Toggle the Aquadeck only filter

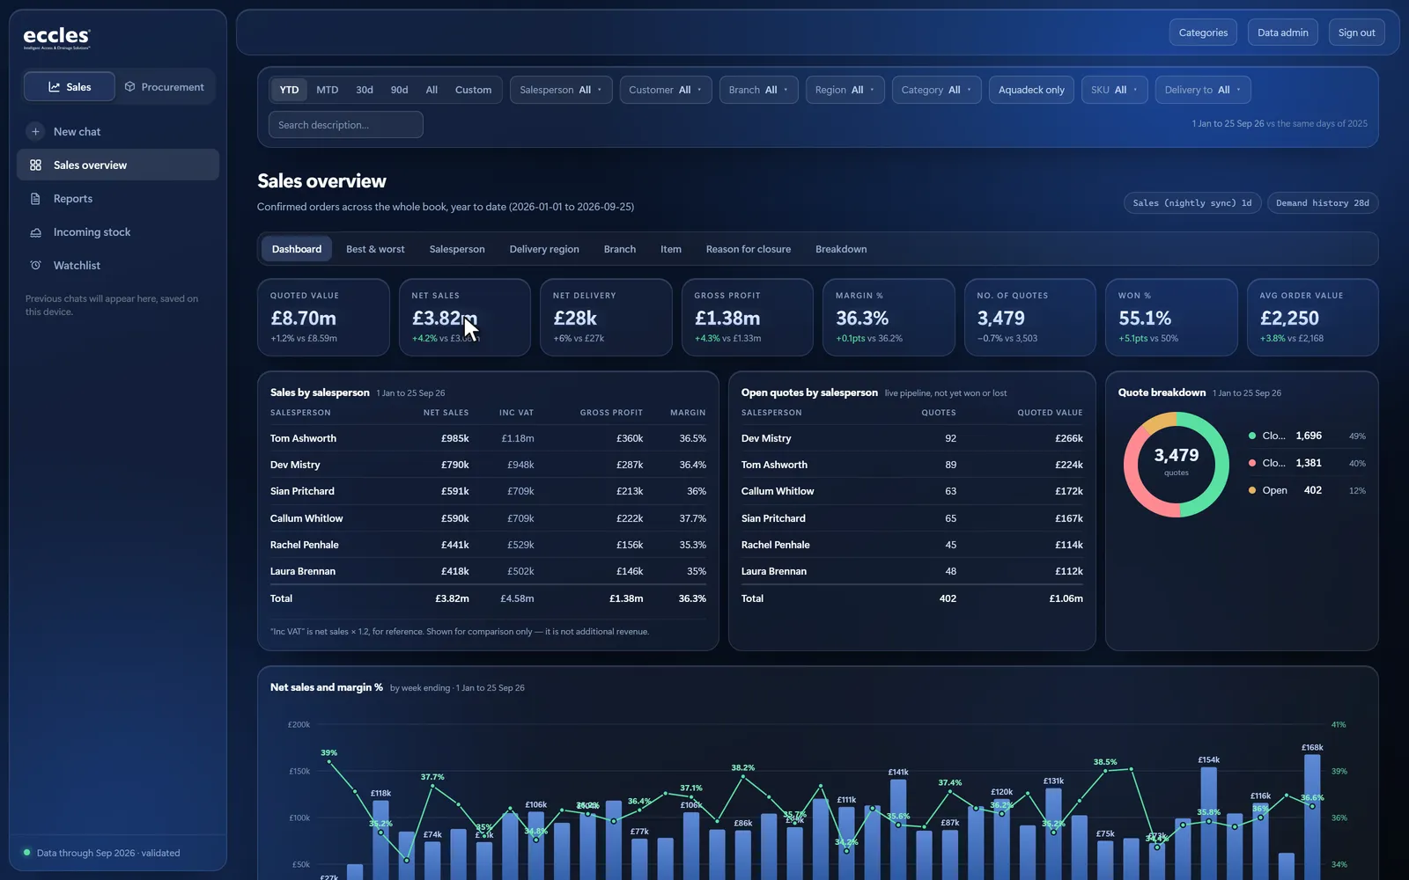[x=1031, y=90]
